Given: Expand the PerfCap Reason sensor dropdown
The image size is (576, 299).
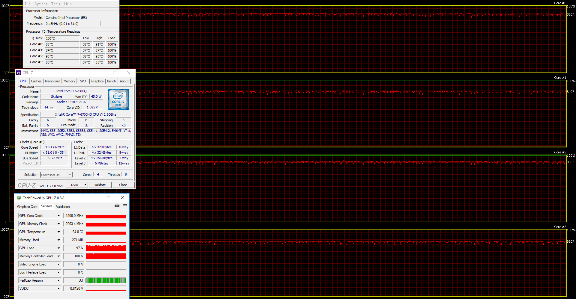Looking at the screenshot, I should [x=58, y=280].
